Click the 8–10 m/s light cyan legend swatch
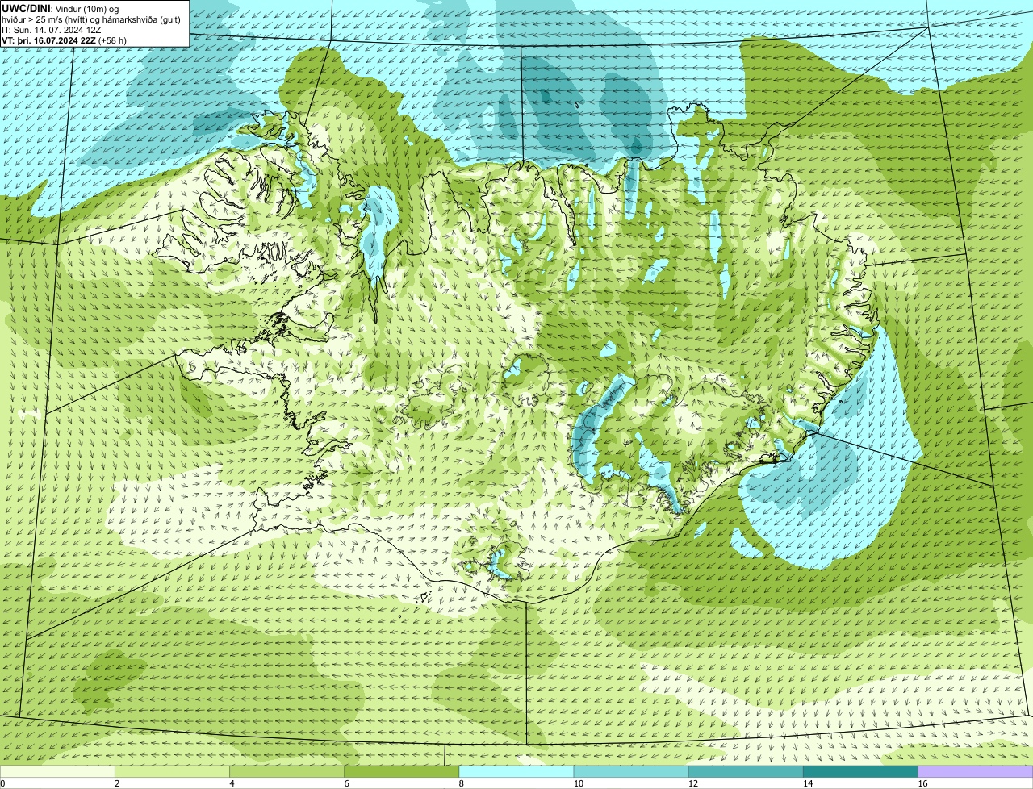Image resolution: width=1033 pixels, height=789 pixels. (516, 772)
